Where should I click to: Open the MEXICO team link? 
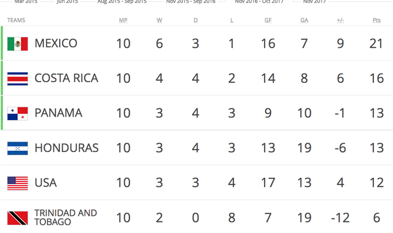tap(56, 44)
